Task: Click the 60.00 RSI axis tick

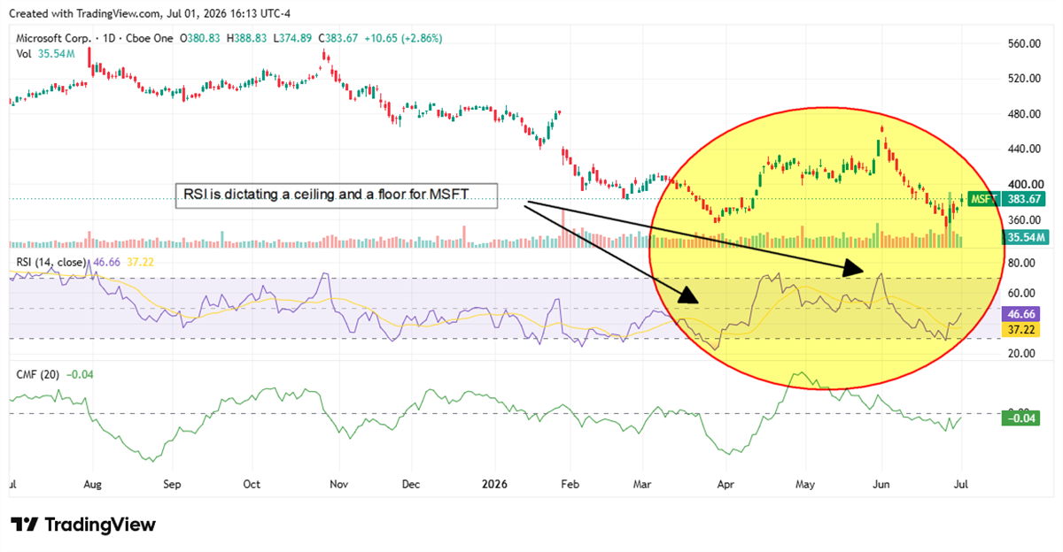Action: 1020,293
